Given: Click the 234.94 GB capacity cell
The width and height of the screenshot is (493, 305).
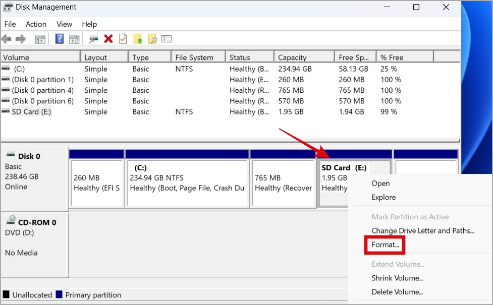Looking at the screenshot, I should click(x=295, y=69).
